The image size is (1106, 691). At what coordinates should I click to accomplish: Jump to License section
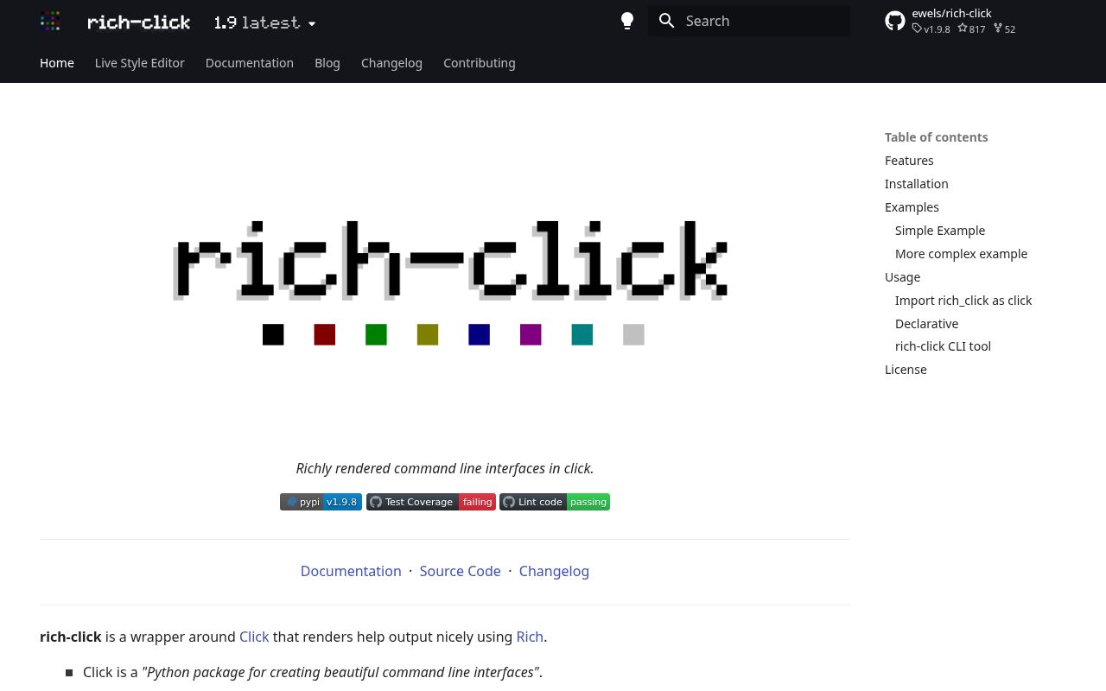coord(906,370)
